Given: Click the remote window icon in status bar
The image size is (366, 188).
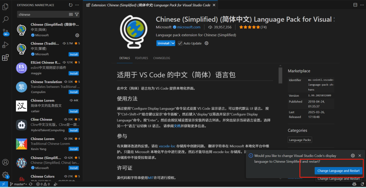Looking at the screenshot, I should click(3, 184).
